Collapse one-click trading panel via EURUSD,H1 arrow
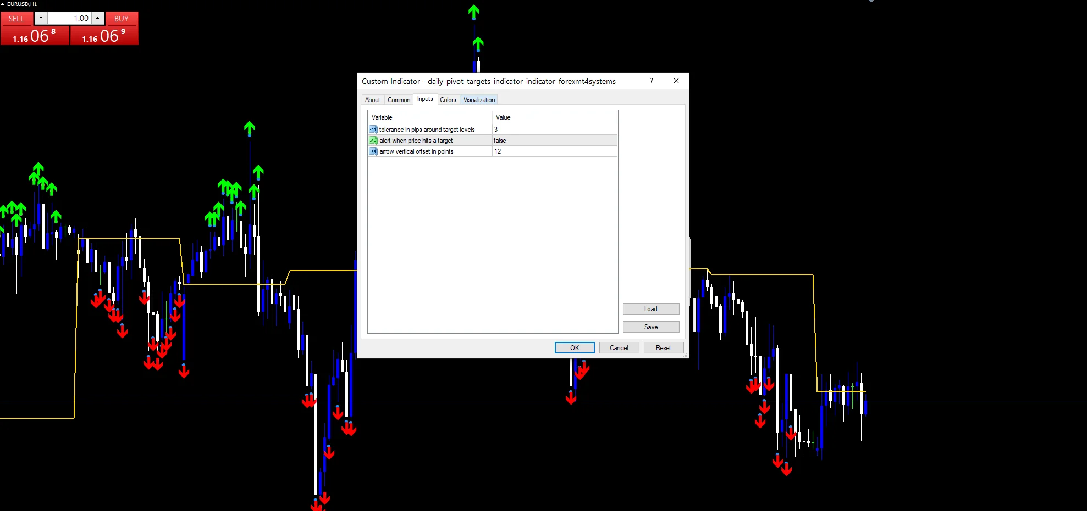The width and height of the screenshot is (1087, 511). coord(3,4)
